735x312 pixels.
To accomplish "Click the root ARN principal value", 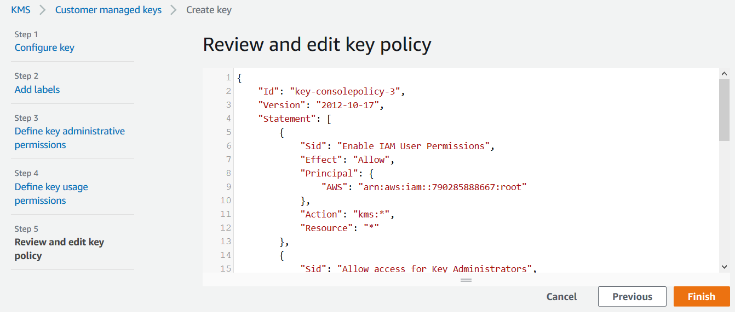I will [442, 187].
